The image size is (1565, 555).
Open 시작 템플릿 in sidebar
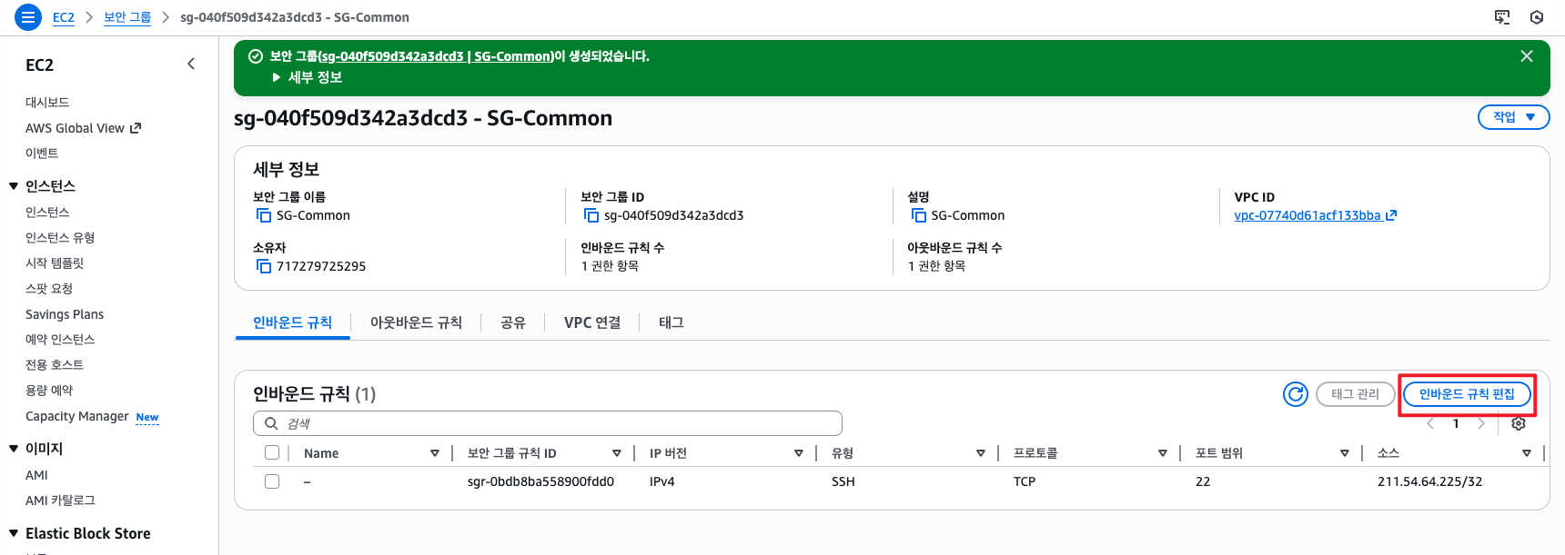point(55,263)
